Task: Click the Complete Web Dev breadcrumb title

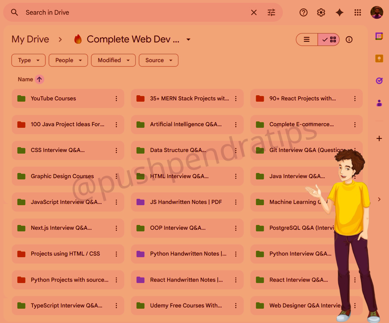Action: (133, 39)
